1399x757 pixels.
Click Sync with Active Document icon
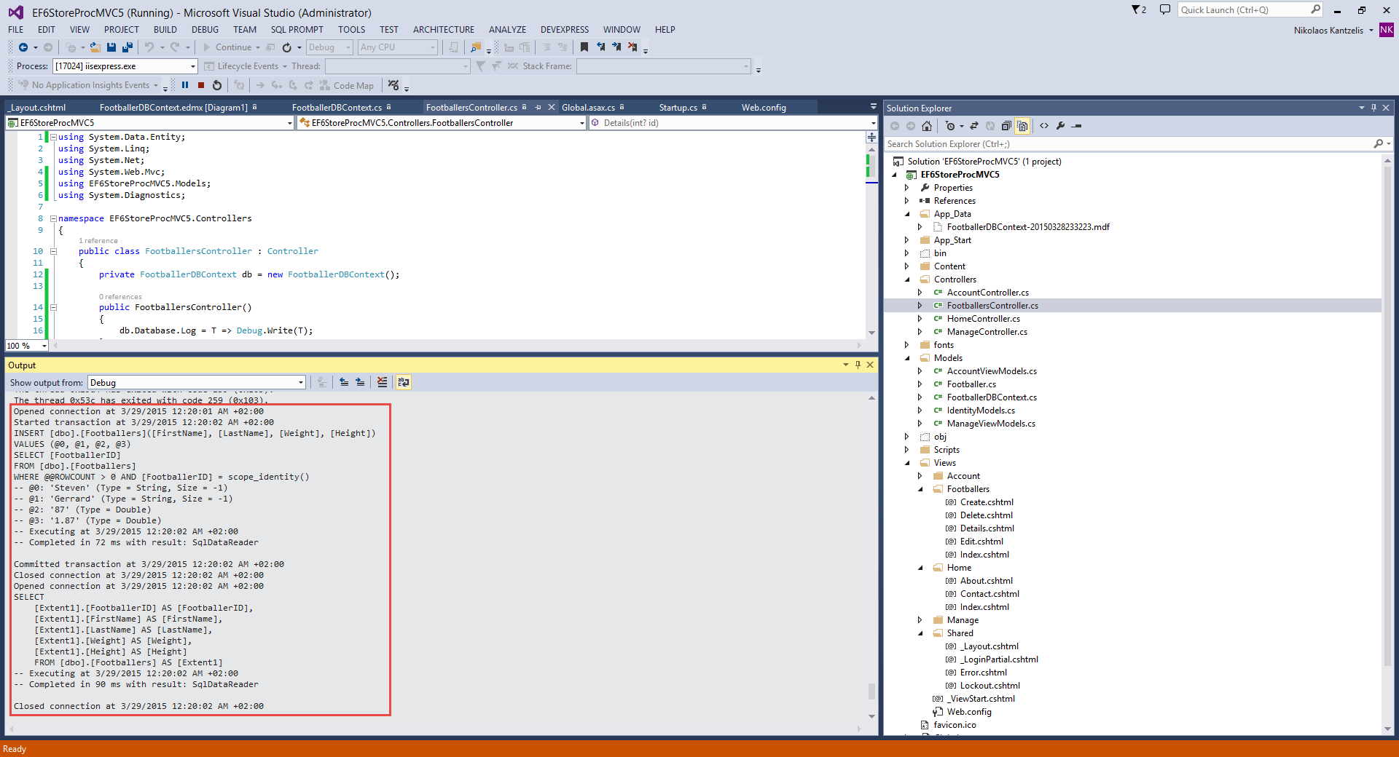[x=974, y=126]
